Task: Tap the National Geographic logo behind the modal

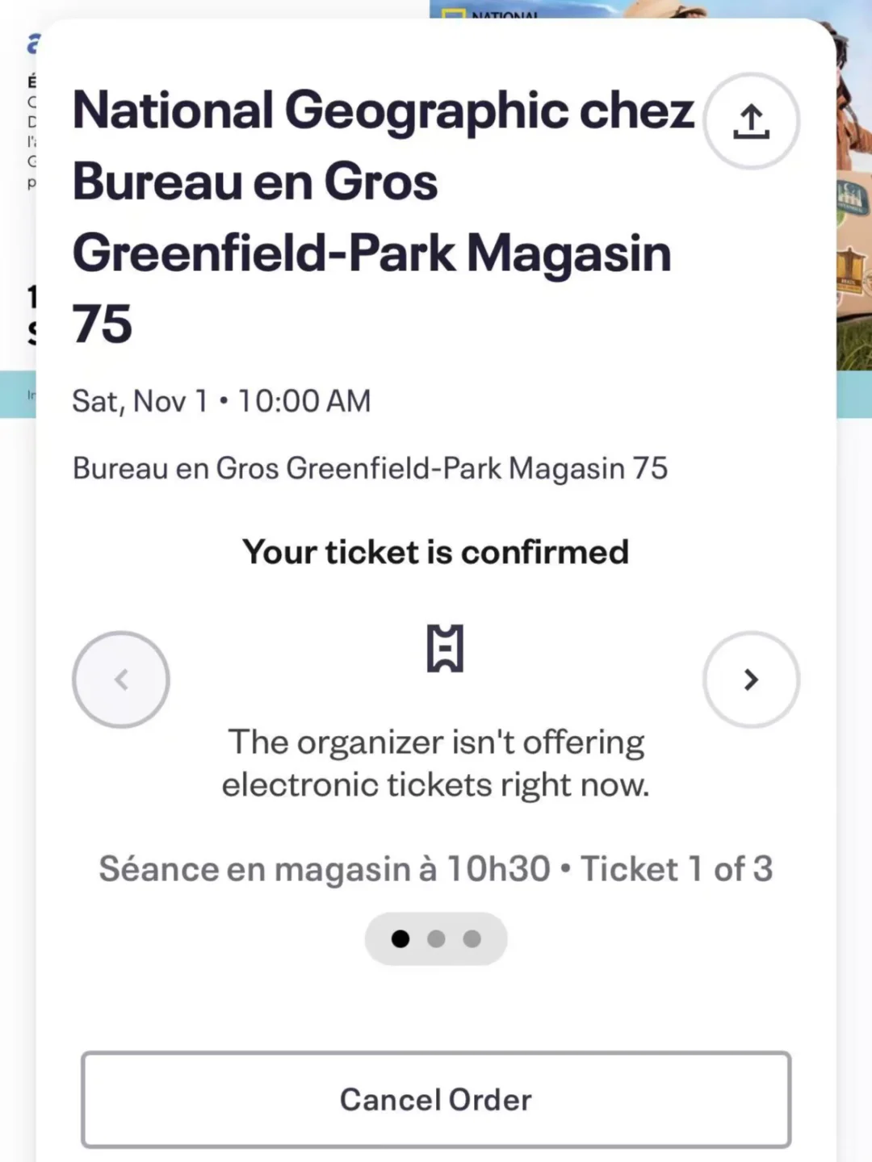Action: [493, 11]
